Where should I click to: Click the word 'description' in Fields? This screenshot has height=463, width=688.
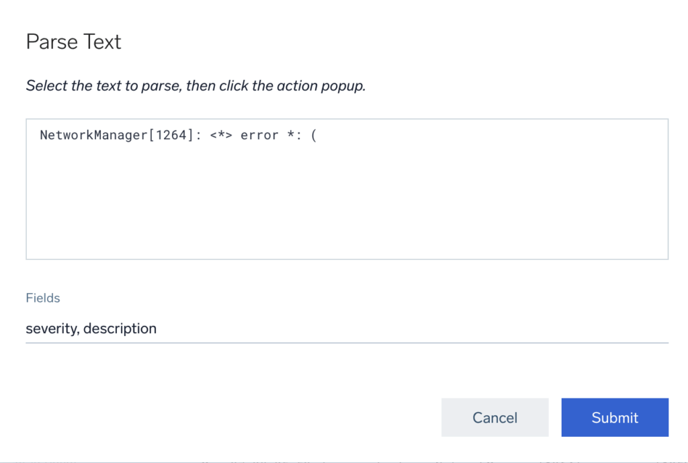click(x=120, y=329)
